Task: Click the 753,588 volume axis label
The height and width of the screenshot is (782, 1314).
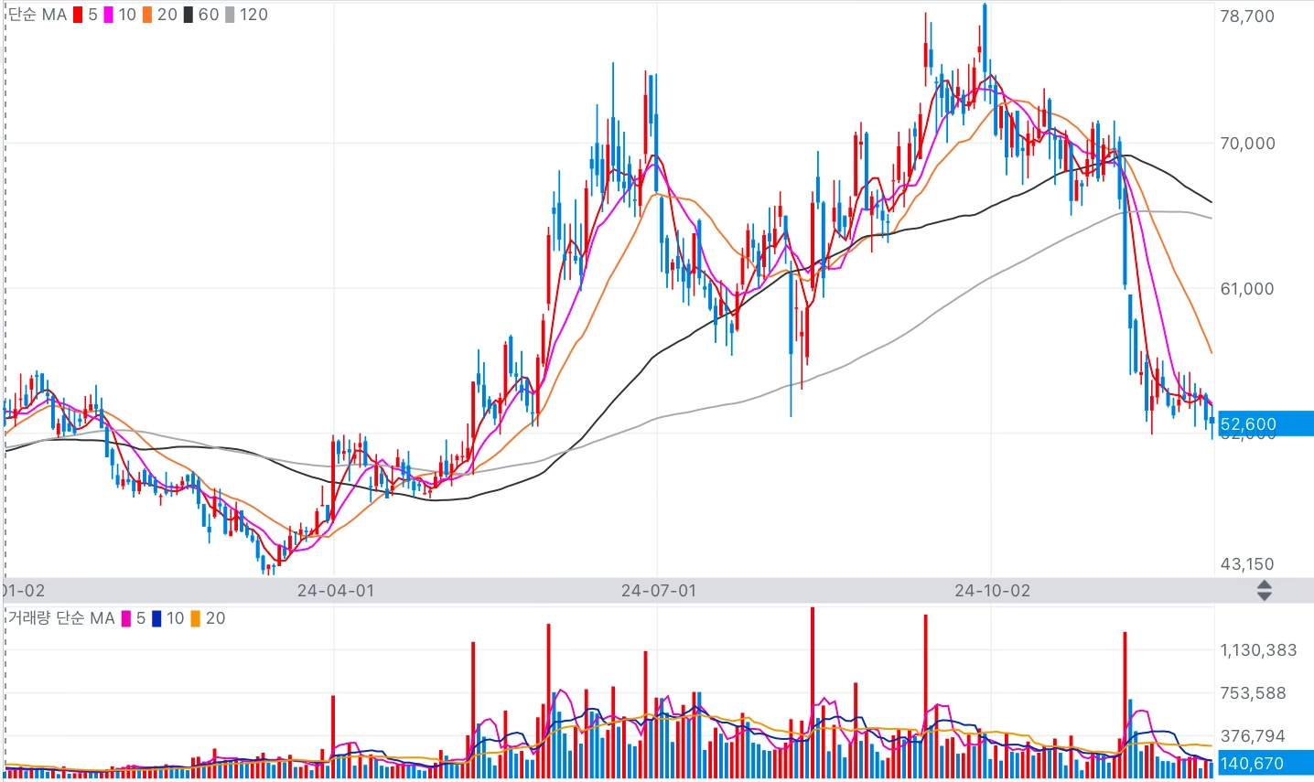Action: click(1253, 693)
